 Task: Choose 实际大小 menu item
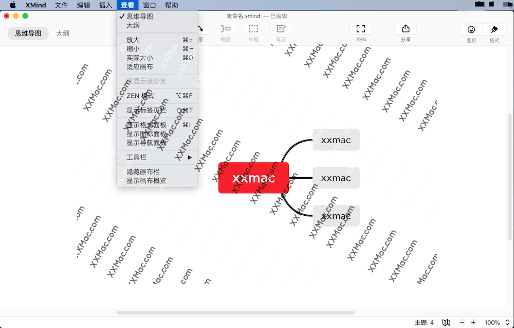[157, 58]
